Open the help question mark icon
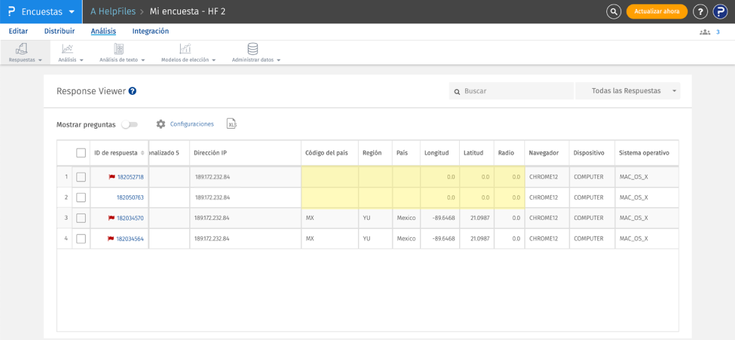Image resolution: width=735 pixels, height=340 pixels. coord(700,12)
